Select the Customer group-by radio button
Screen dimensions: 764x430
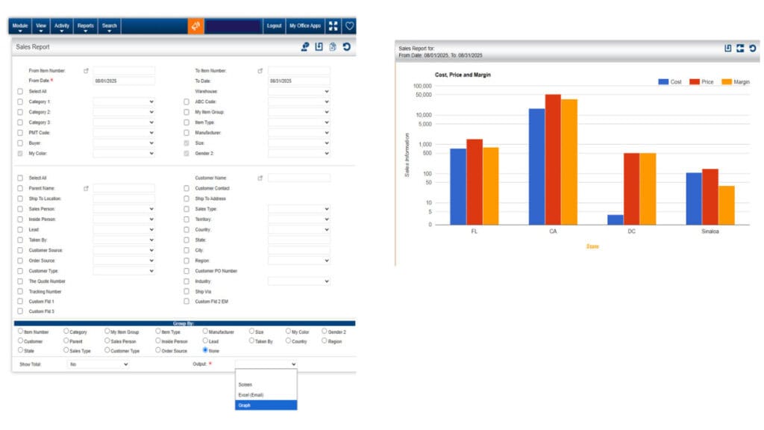20,340
